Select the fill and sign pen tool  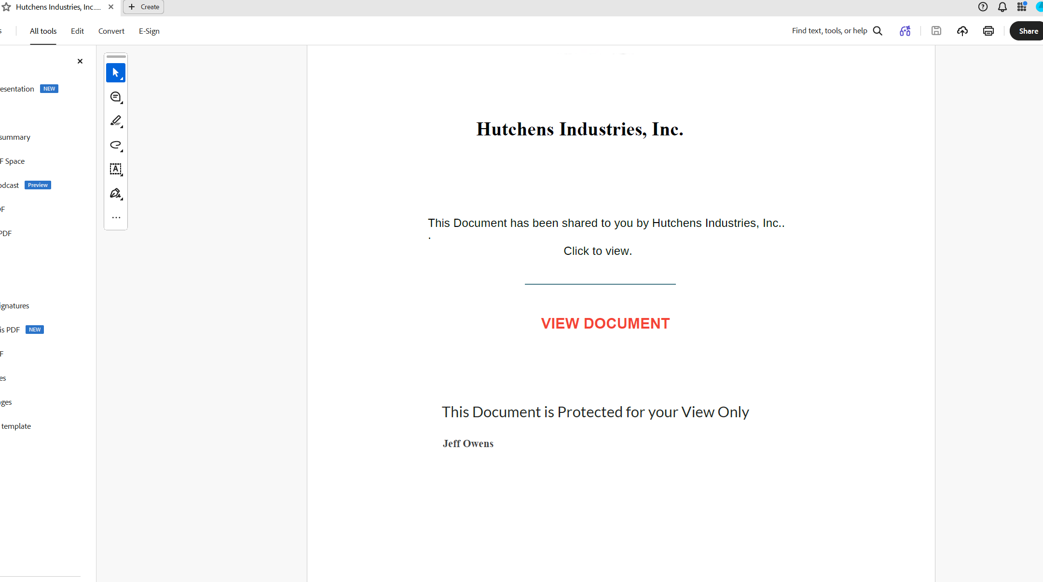[116, 193]
